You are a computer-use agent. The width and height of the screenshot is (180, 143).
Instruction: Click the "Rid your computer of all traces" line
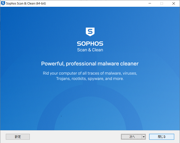pos(90,73)
